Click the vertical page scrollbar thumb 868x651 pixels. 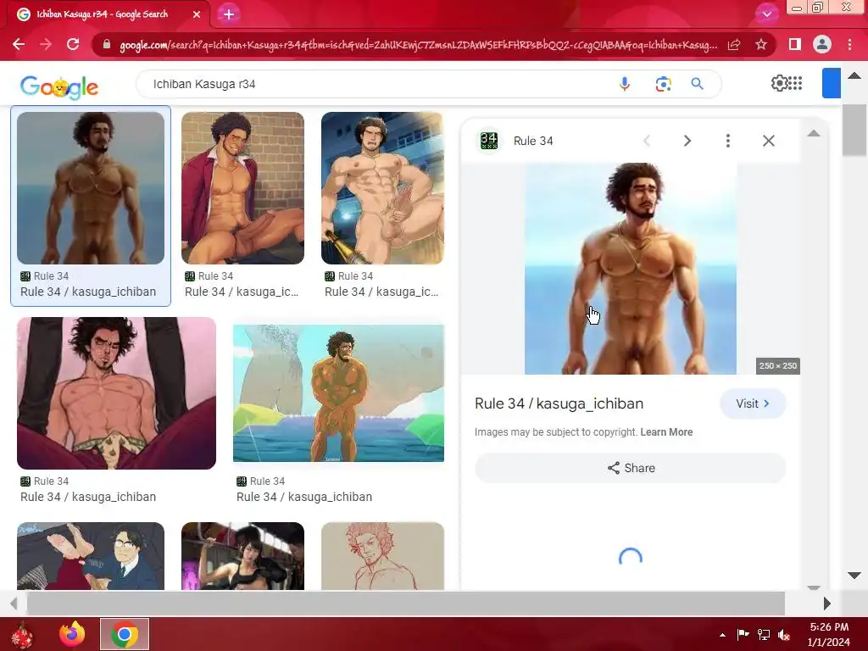pyautogui.click(x=854, y=130)
